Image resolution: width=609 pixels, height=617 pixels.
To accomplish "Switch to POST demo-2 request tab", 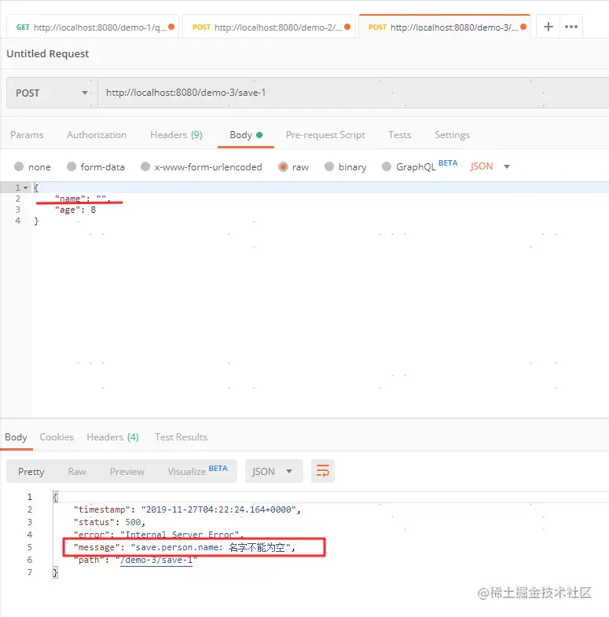I will click(x=269, y=27).
